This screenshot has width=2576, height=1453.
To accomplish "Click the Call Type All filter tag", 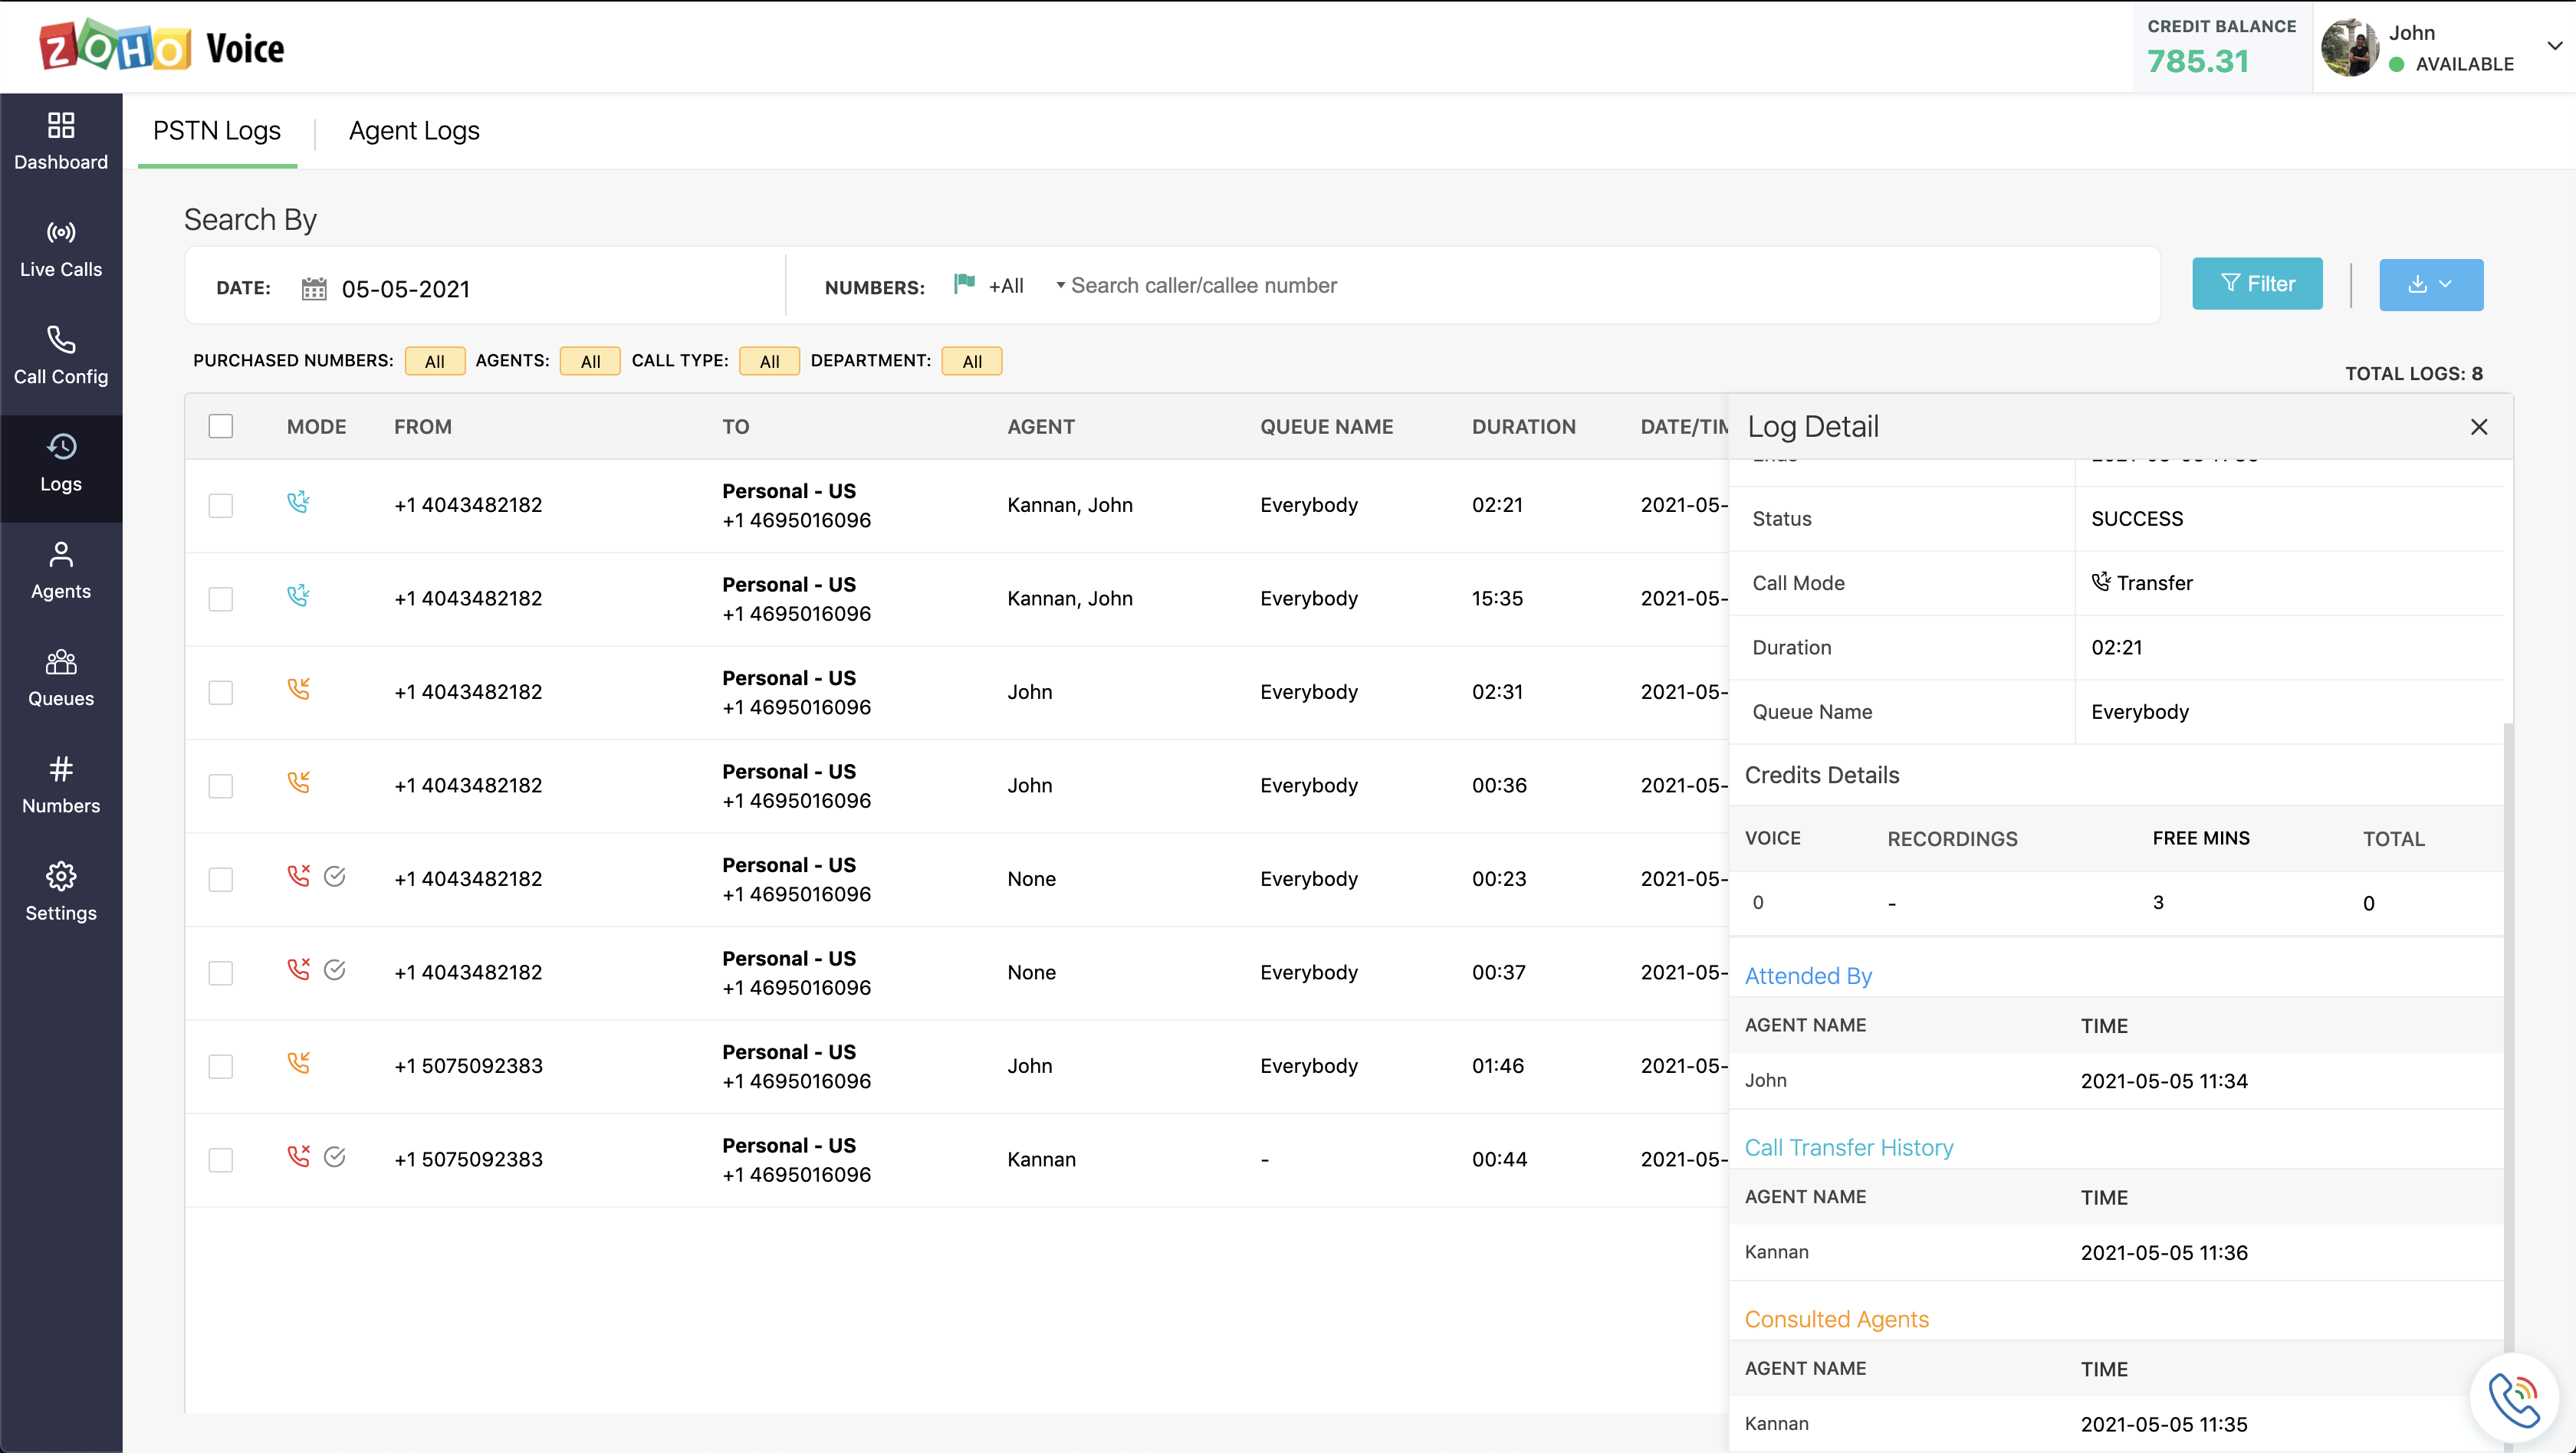I will (769, 362).
